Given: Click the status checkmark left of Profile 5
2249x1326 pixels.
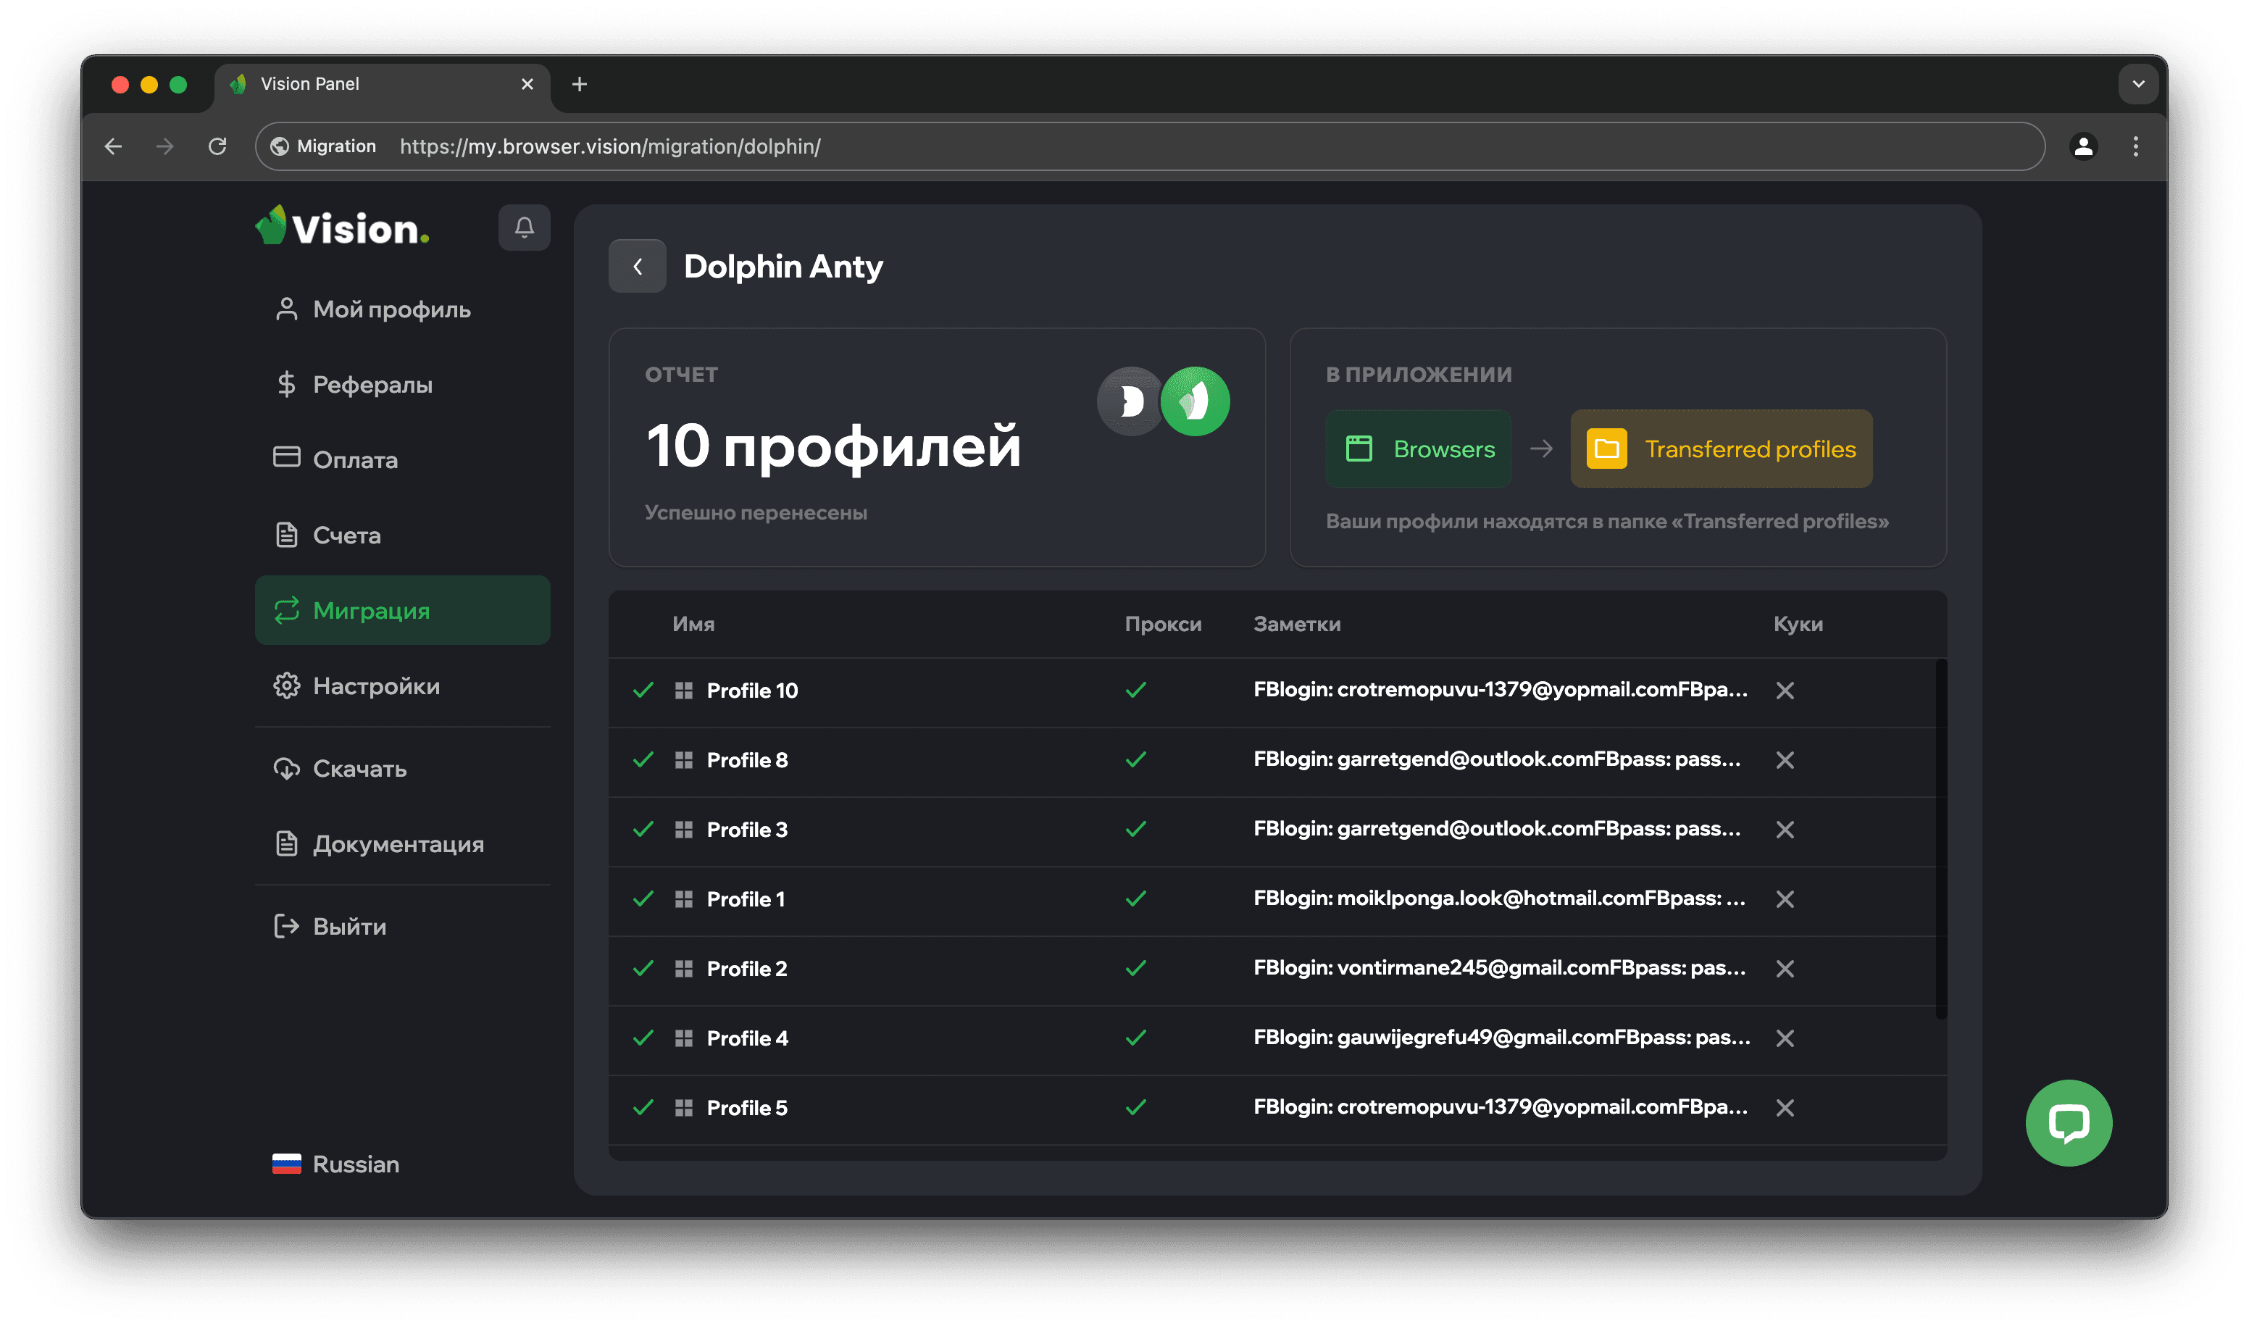Looking at the screenshot, I should pyautogui.click(x=643, y=1108).
